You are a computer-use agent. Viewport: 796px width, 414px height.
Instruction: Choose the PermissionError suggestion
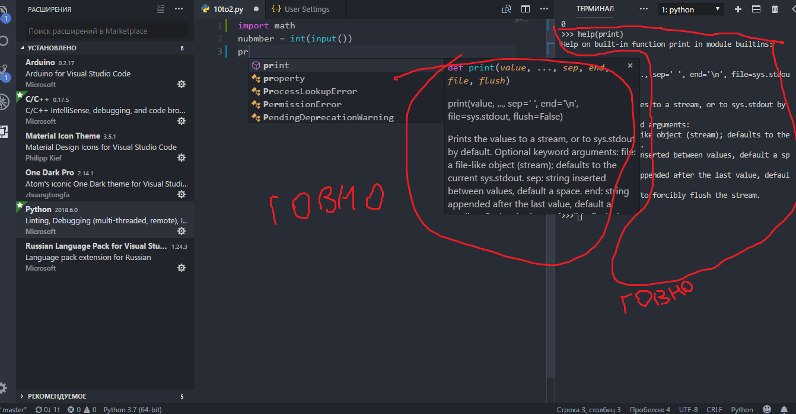pyautogui.click(x=346, y=104)
